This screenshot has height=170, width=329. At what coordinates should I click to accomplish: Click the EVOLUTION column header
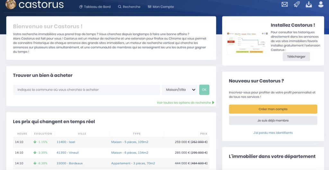click(43, 134)
